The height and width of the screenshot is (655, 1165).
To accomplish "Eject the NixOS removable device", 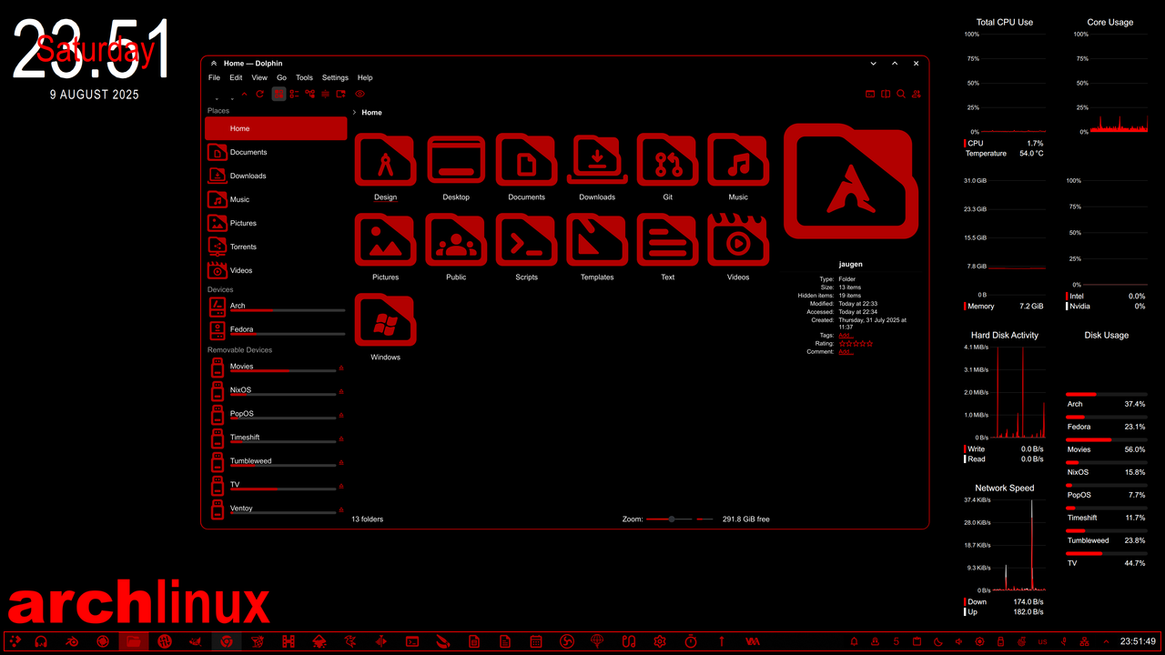I will coord(341,392).
